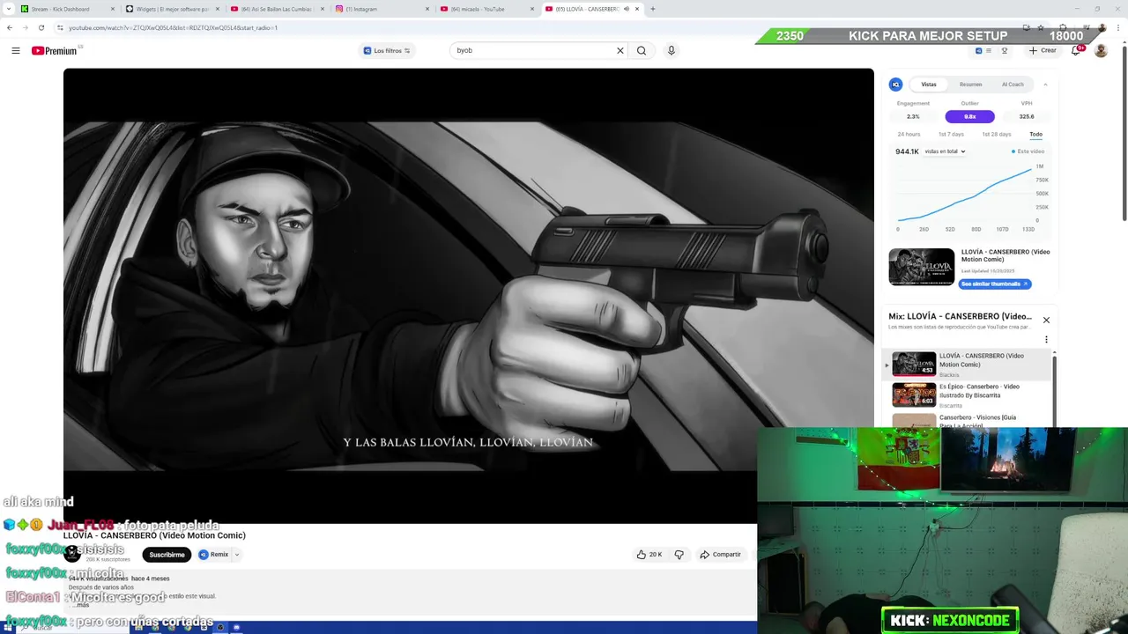Open the LLOVÍA thumbnail in analytics panel
This screenshot has width=1128, height=634.
click(x=921, y=267)
